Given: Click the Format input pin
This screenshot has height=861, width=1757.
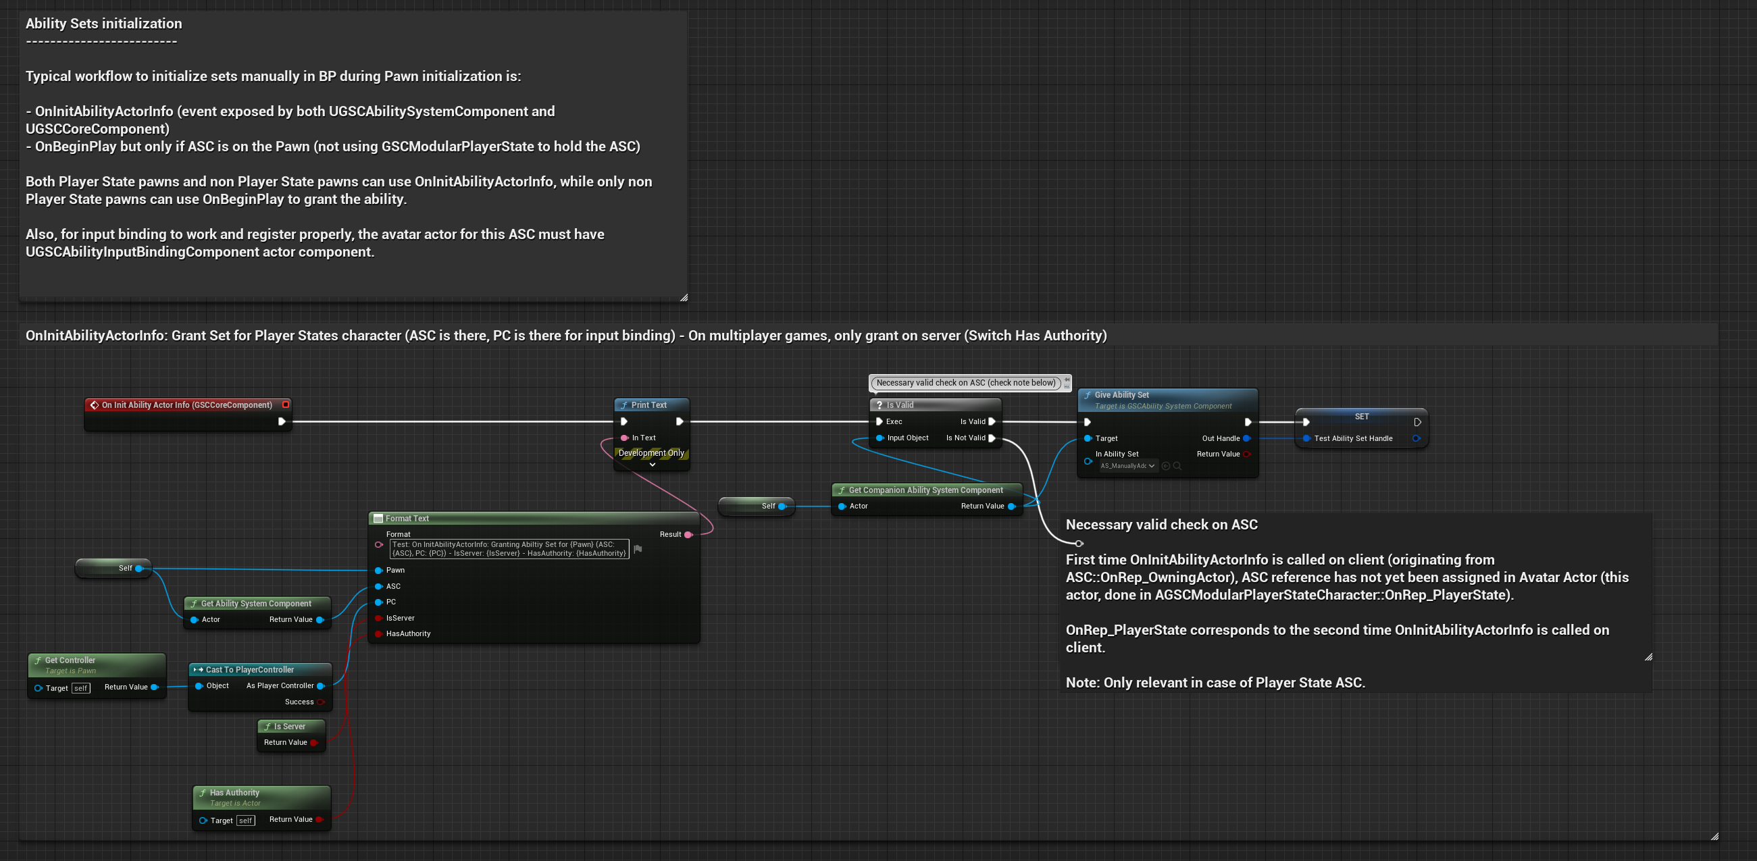Looking at the screenshot, I should [x=378, y=545].
